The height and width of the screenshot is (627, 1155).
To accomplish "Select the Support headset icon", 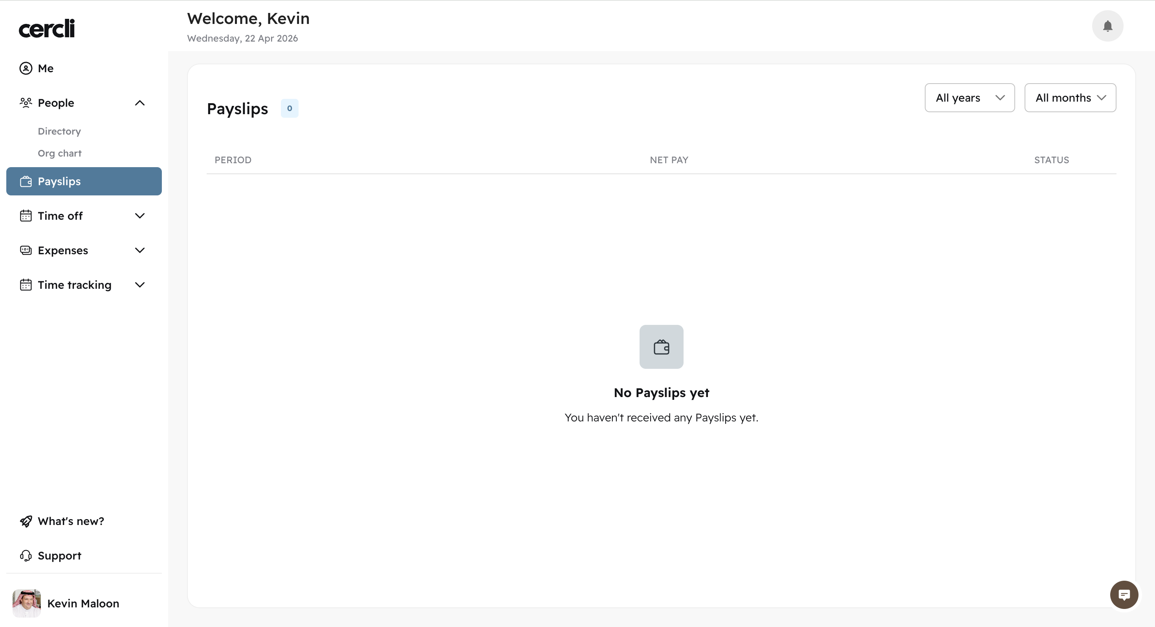I will click(x=26, y=555).
